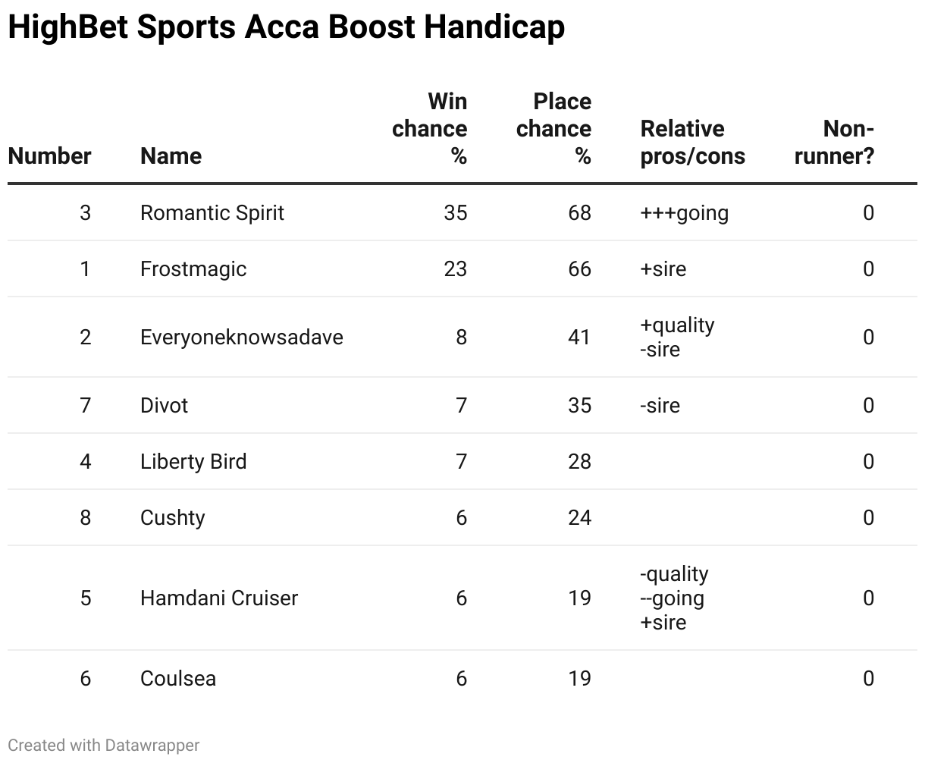Select the Romantic Spirit name cell
This screenshot has width=925, height=763.
pos(212,212)
